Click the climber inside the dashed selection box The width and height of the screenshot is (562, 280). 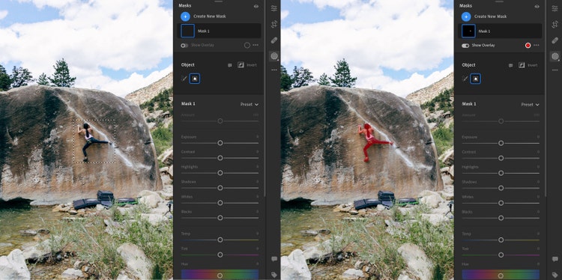[90, 140]
